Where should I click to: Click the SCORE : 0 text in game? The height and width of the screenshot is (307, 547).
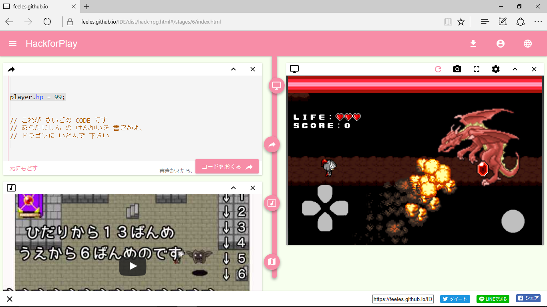click(x=322, y=126)
